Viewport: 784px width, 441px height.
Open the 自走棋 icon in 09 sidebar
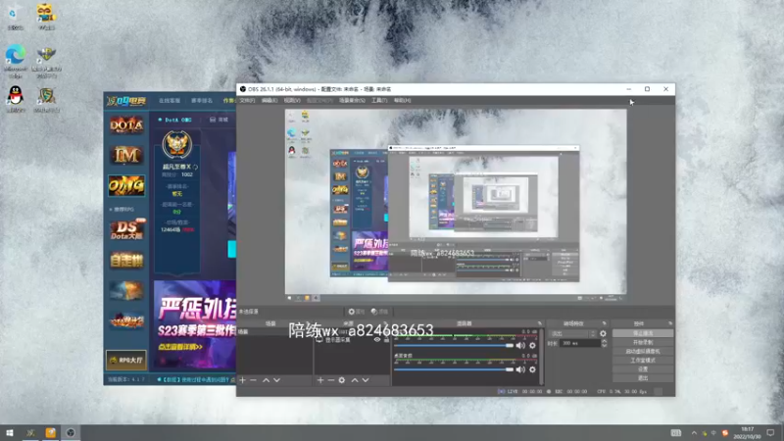pyautogui.click(x=126, y=260)
